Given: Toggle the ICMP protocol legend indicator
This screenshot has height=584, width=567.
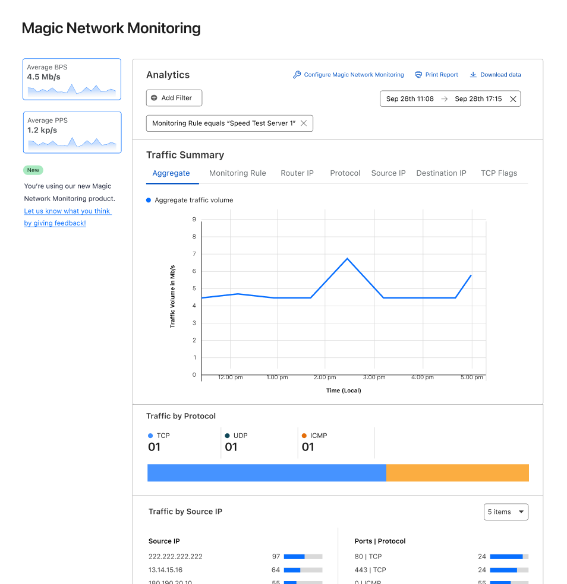Looking at the screenshot, I should 304,436.
